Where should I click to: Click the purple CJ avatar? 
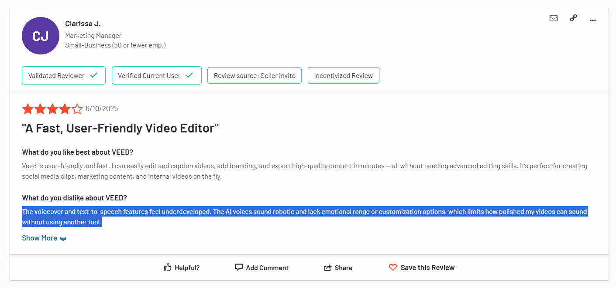(x=41, y=36)
